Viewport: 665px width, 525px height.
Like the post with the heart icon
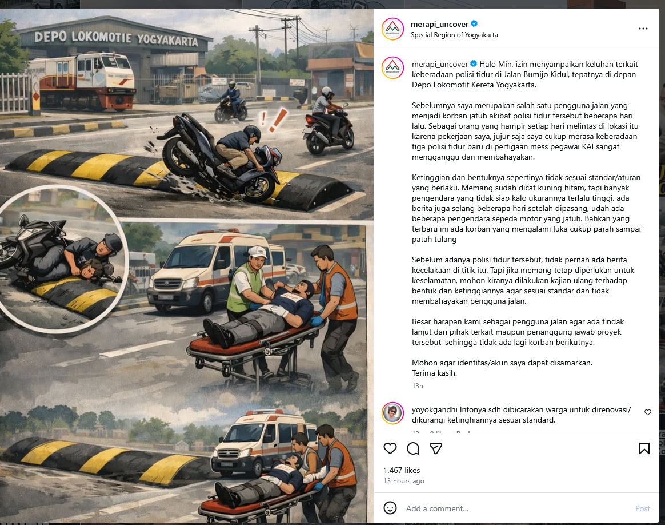point(390,448)
